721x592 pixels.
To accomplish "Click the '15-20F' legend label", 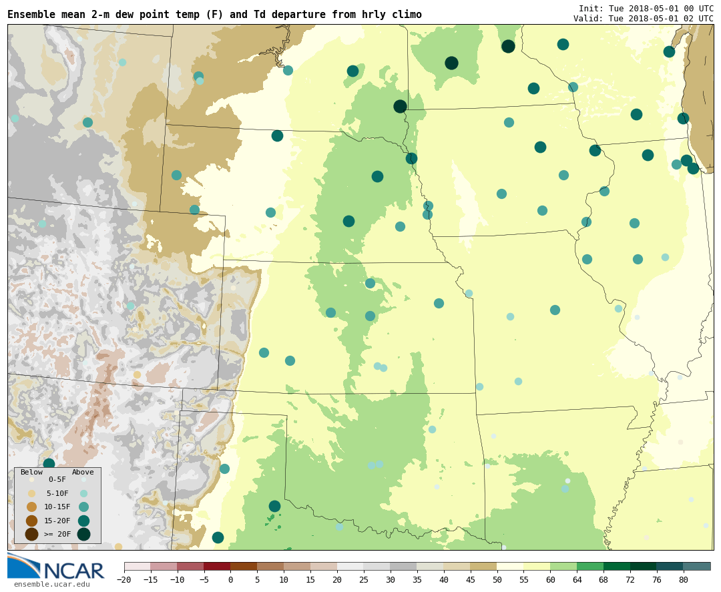I will (57, 521).
